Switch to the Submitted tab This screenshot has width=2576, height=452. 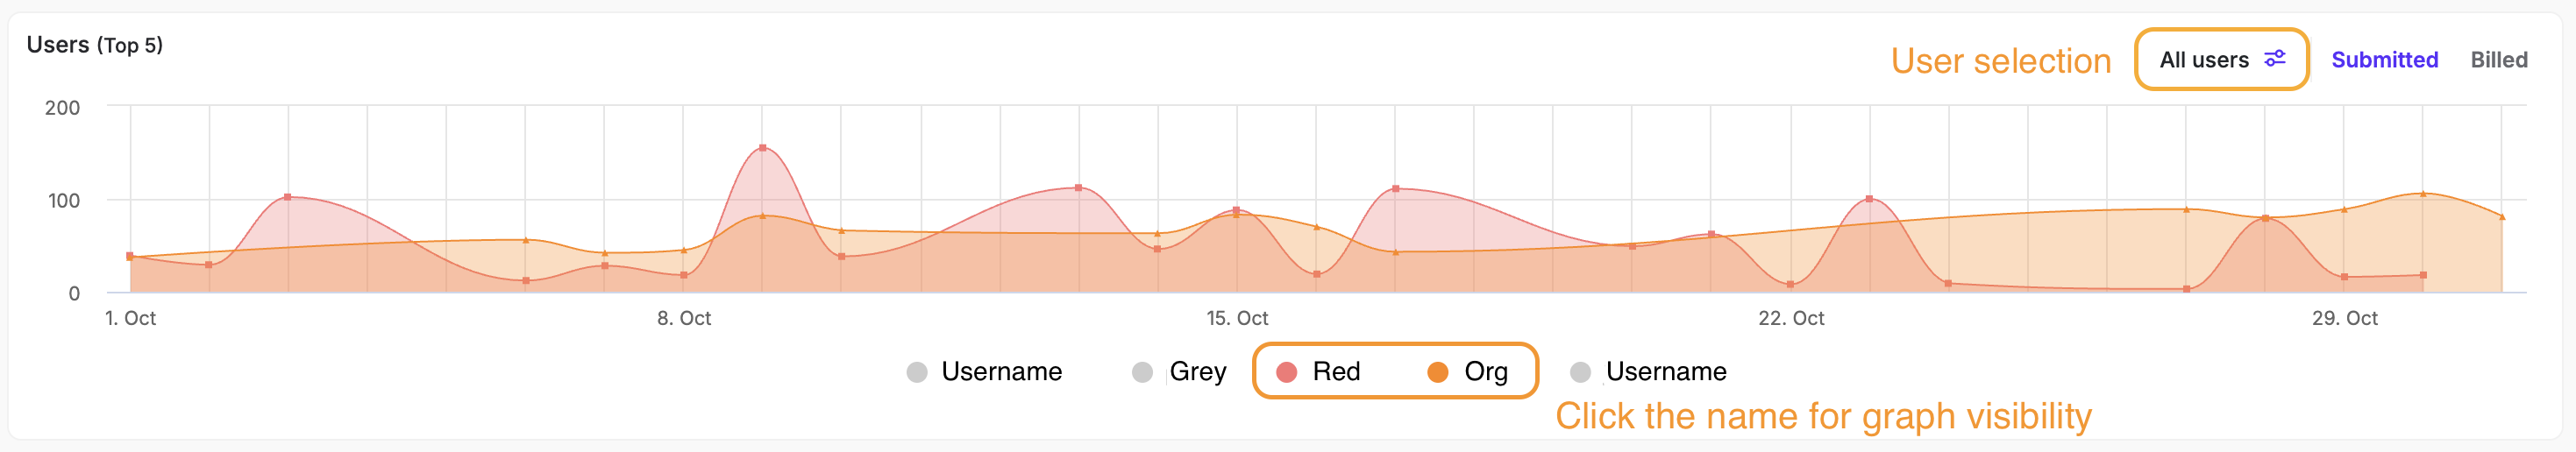click(x=2384, y=60)
